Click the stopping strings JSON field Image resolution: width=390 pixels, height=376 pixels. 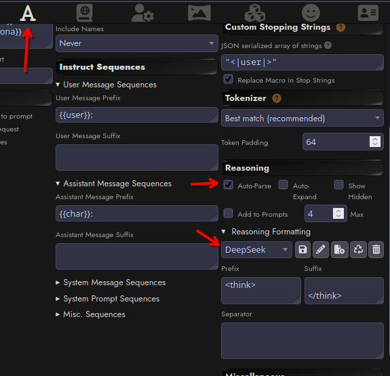[303, 62]
